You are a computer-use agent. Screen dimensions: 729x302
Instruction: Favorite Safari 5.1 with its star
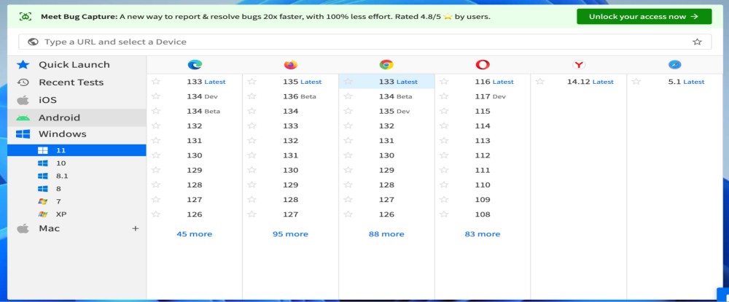(x=636, y=82)
